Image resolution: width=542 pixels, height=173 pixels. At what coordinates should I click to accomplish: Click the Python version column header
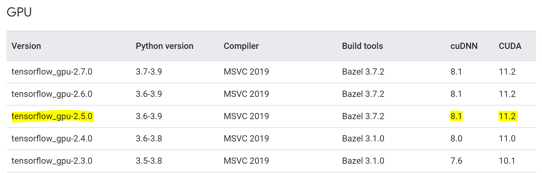click(x=164, y=46)
